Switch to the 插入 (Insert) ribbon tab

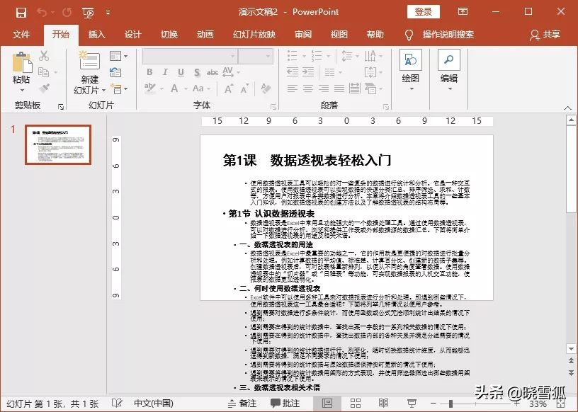[96, 34]
